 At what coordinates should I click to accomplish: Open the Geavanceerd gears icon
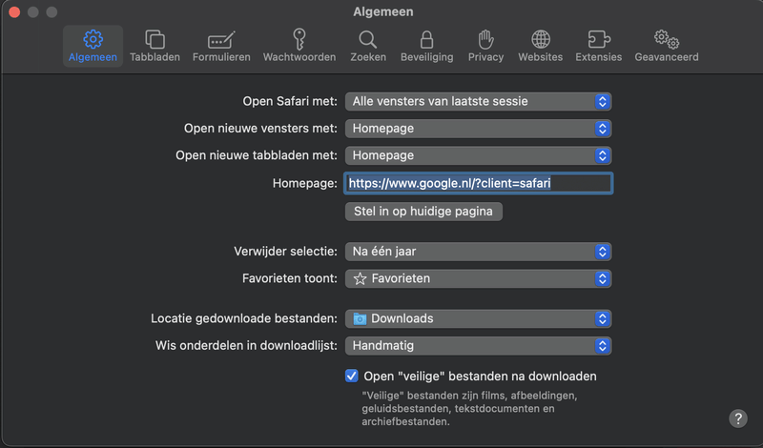[666, 40]
